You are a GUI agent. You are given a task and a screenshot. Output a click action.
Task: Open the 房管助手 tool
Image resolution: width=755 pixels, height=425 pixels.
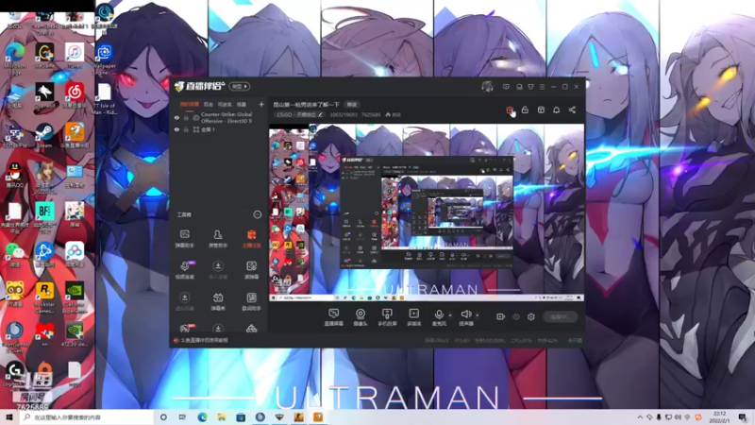pyautogui.click(x=218, y=239)
